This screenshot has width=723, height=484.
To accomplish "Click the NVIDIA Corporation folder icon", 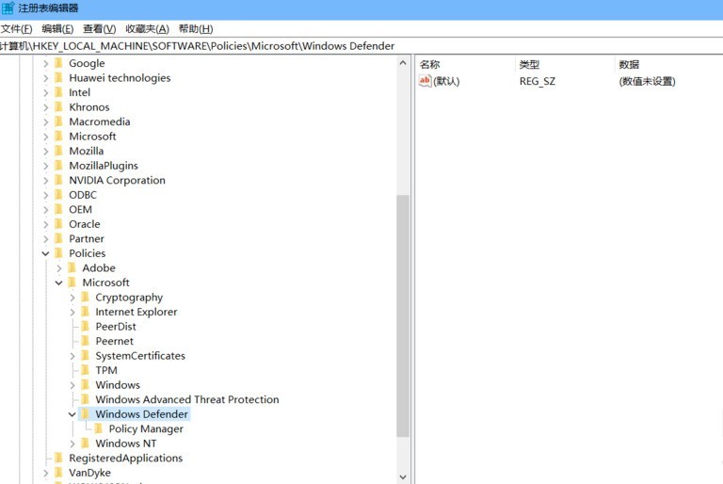I will tap(58, 180).
